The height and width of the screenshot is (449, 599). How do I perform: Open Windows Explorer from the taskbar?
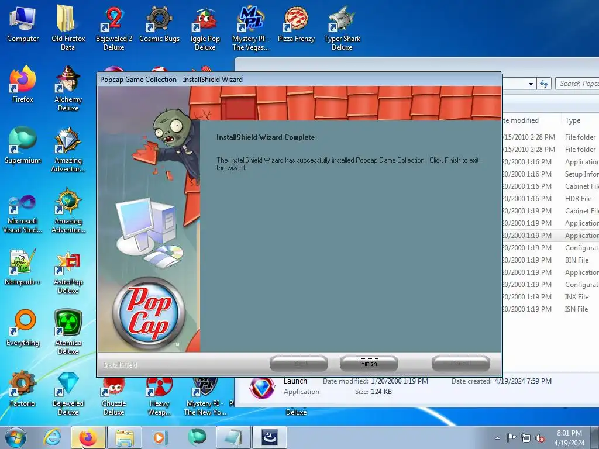[125, 437]
